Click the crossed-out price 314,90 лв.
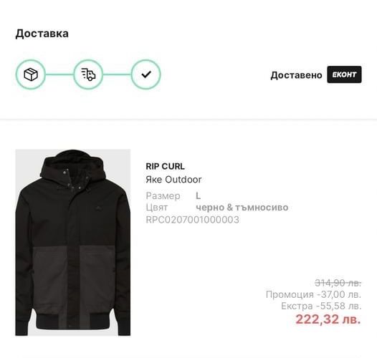This screenshot has width=377, height=358. coord(338,283)
